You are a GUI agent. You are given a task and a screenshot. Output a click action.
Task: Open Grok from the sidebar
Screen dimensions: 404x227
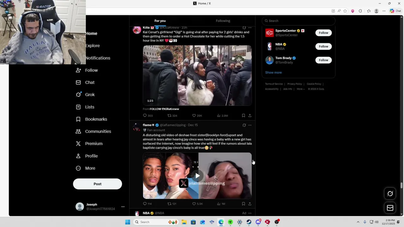pyautogui.click(x=85, y=95)
